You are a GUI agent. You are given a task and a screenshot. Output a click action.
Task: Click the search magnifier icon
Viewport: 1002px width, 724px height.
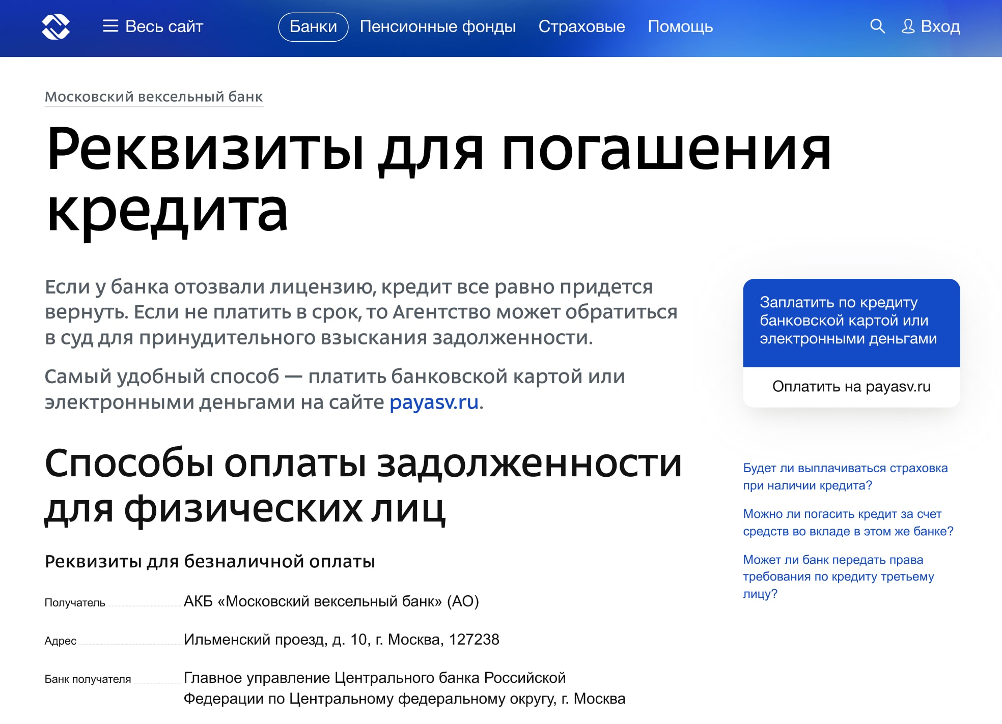pos(877,26)
